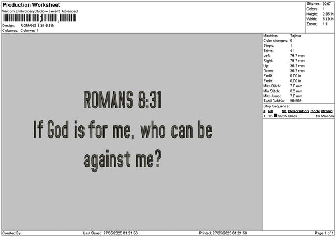Screen dimensions: 336x237
Task: Select the design name ROMANS 8;31 6,8IN
Action: pos(38,26)
